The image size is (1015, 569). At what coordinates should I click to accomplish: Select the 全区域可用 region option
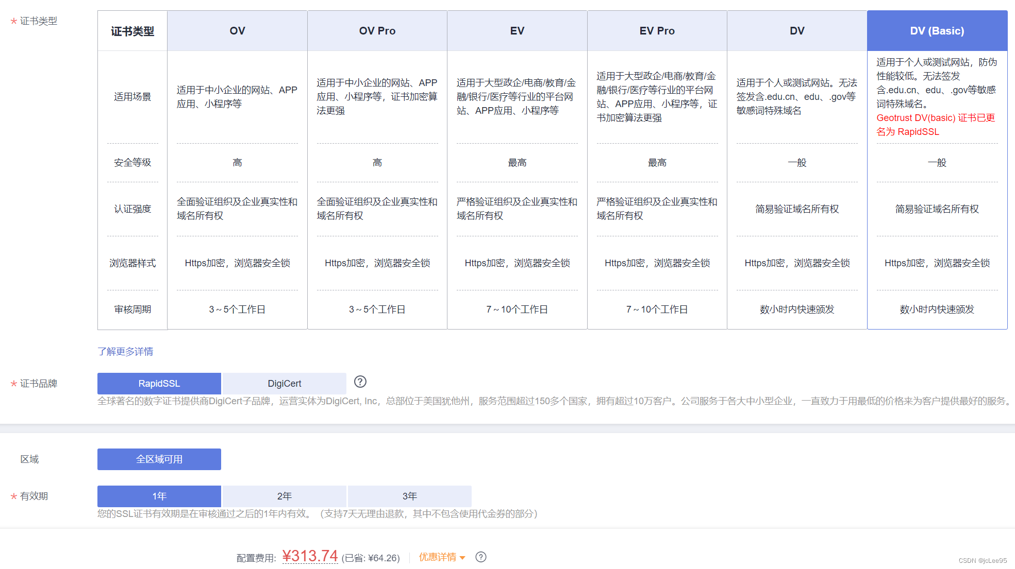point(159,459)
